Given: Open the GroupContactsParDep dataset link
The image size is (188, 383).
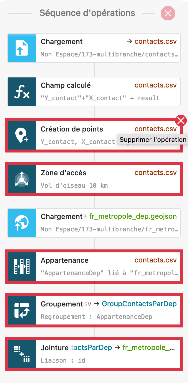Looking at the screenshot, I should (139, 304).
